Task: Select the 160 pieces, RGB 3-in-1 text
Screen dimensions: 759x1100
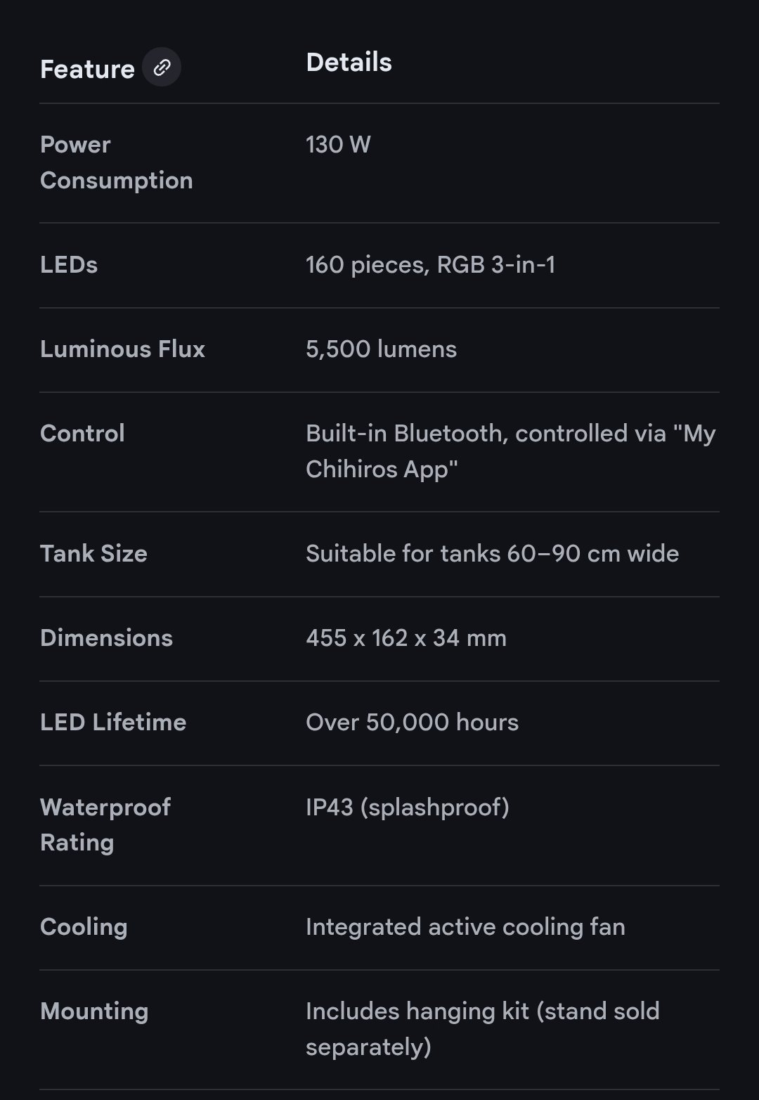Action: 430,265
